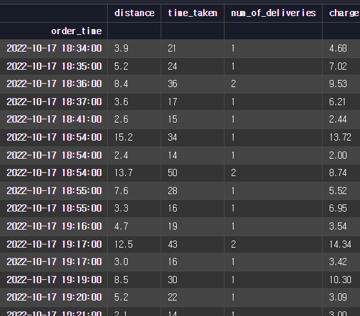Click the distance cell showing 12.5

click(134, 244)
